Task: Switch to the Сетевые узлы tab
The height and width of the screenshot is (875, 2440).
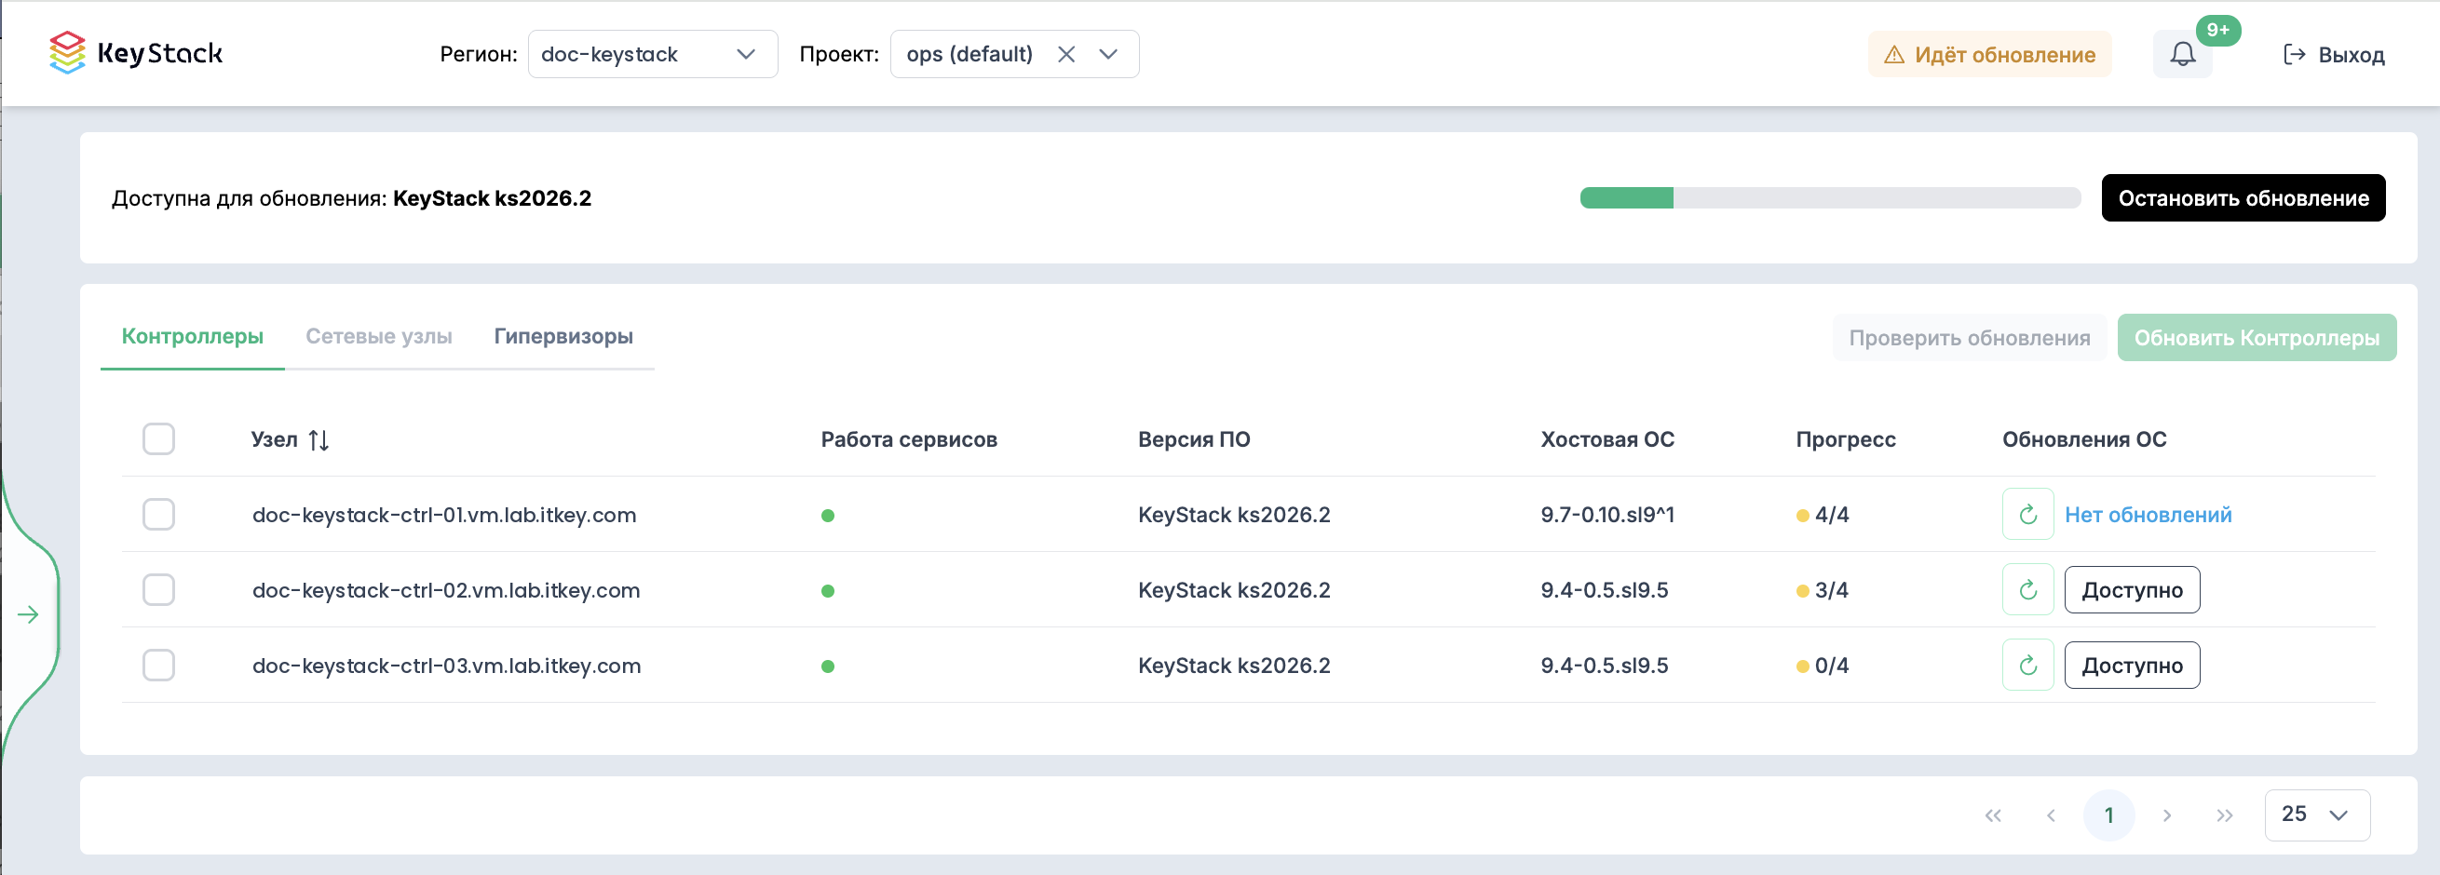Action: (379, 336)
